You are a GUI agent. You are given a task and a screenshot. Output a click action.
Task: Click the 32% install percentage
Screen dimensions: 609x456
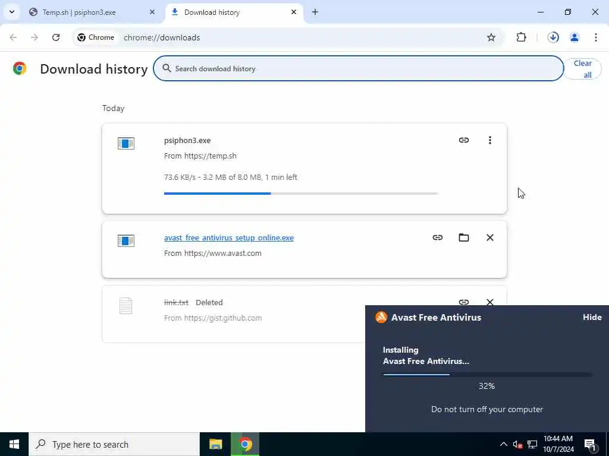pyautogui.click(x=486, y=386)
